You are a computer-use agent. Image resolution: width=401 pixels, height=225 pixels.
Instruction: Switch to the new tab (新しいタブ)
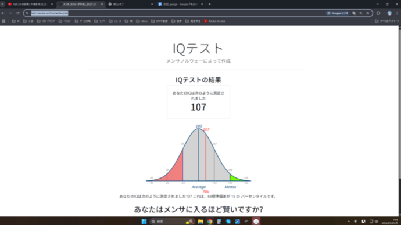coord(130,4)
